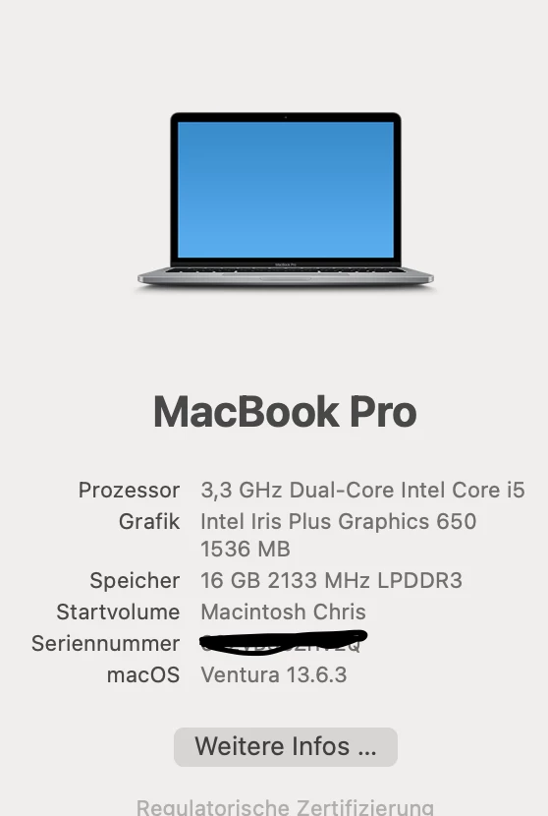Screen dimensions: 548x816
Task: Click the blacked-out serial number value
Action: click(284, 643)
